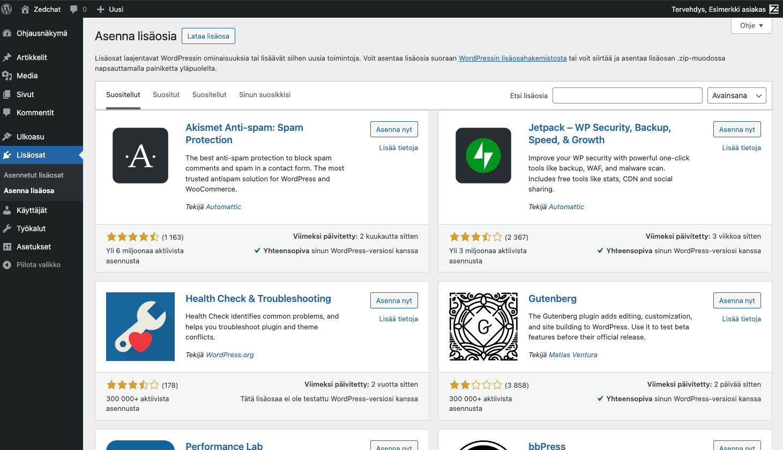Open the Uusi new content menu
Image resolution: width=783 pixels, height=450 pixels.
(110, 9)
